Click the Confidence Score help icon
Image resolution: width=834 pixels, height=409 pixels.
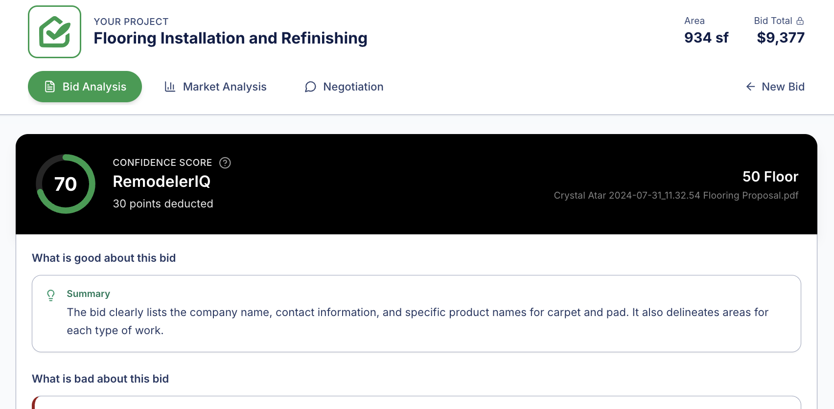[225, 163]
